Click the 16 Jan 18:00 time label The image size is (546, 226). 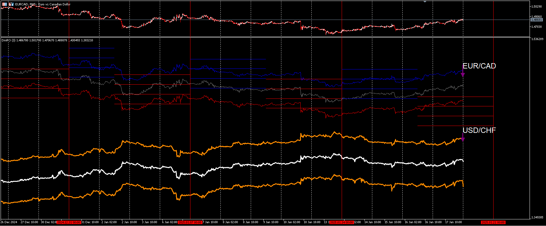[x=433, y=222]
